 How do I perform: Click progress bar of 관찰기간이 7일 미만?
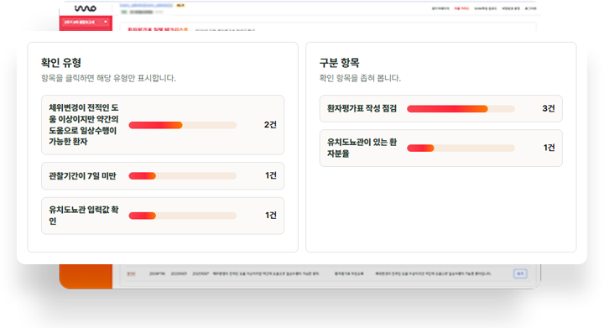(183, 176)
